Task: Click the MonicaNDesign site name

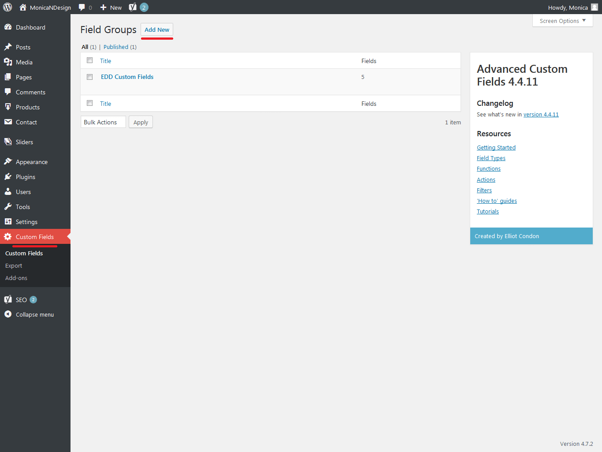Action: pos(50,7)
